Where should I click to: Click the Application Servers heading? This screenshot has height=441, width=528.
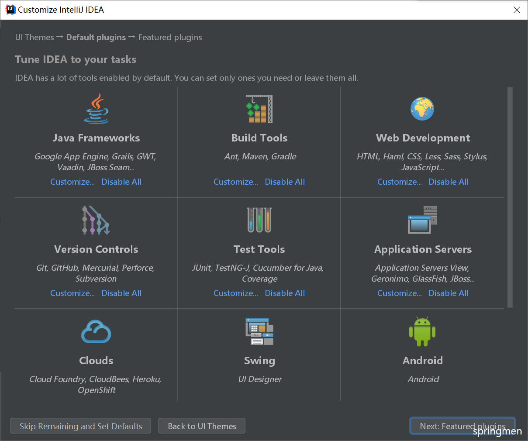tap(423, 249)
